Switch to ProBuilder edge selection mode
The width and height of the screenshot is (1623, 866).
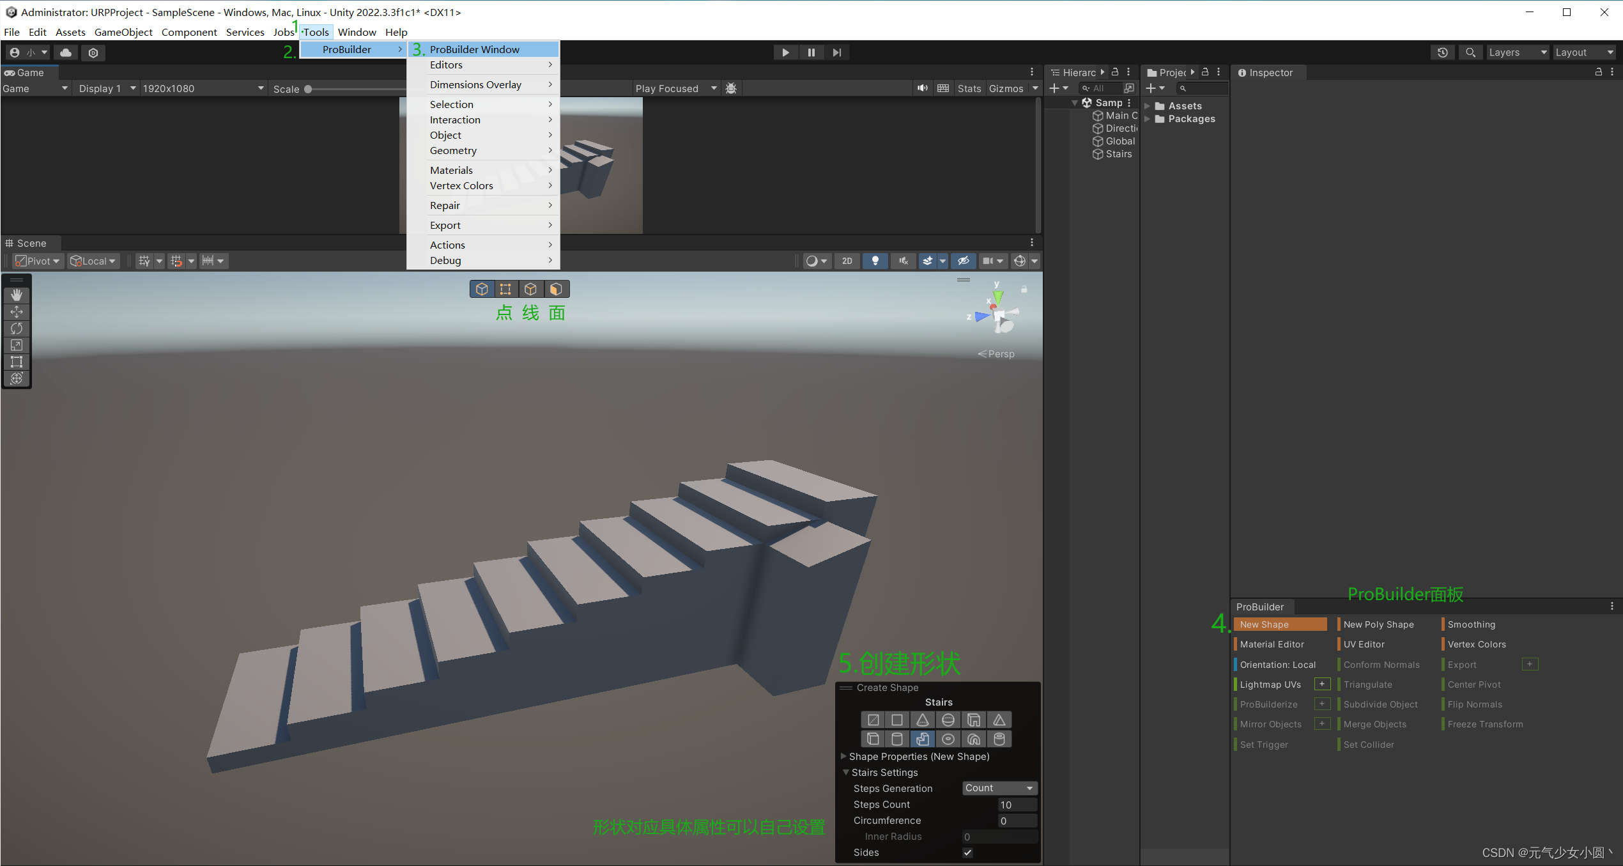(530, 290)
